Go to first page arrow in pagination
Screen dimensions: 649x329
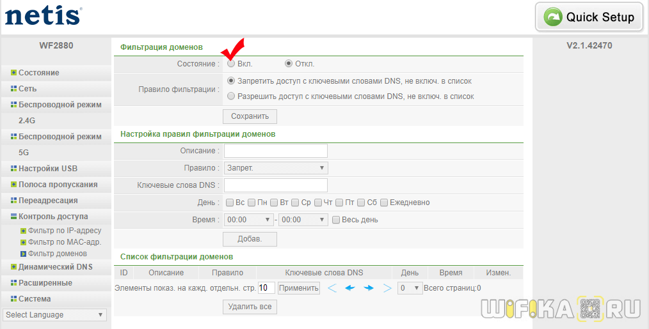pyautogui.click(x=332, y=288)
